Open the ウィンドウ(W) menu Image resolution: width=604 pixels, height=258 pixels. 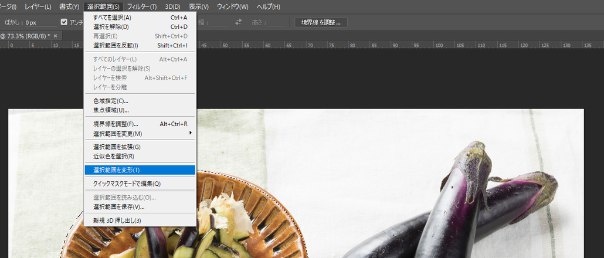point(233,7)
